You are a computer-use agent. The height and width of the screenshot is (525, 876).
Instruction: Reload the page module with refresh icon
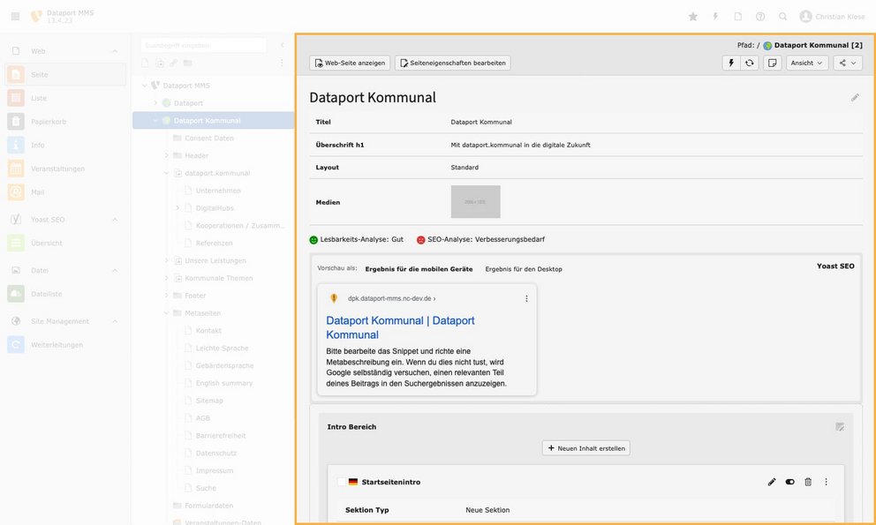click(x=749, y=63)
